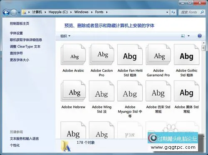Select the Adobe 仿宋 Std font icon
Screen dimensions: 208x155
coord(158,91)
